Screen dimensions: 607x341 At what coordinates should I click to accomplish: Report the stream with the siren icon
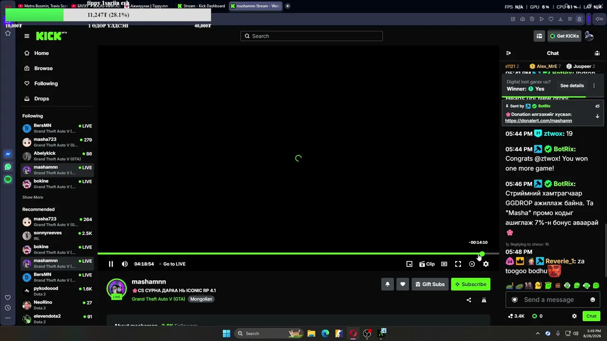(x=484, y=300)
